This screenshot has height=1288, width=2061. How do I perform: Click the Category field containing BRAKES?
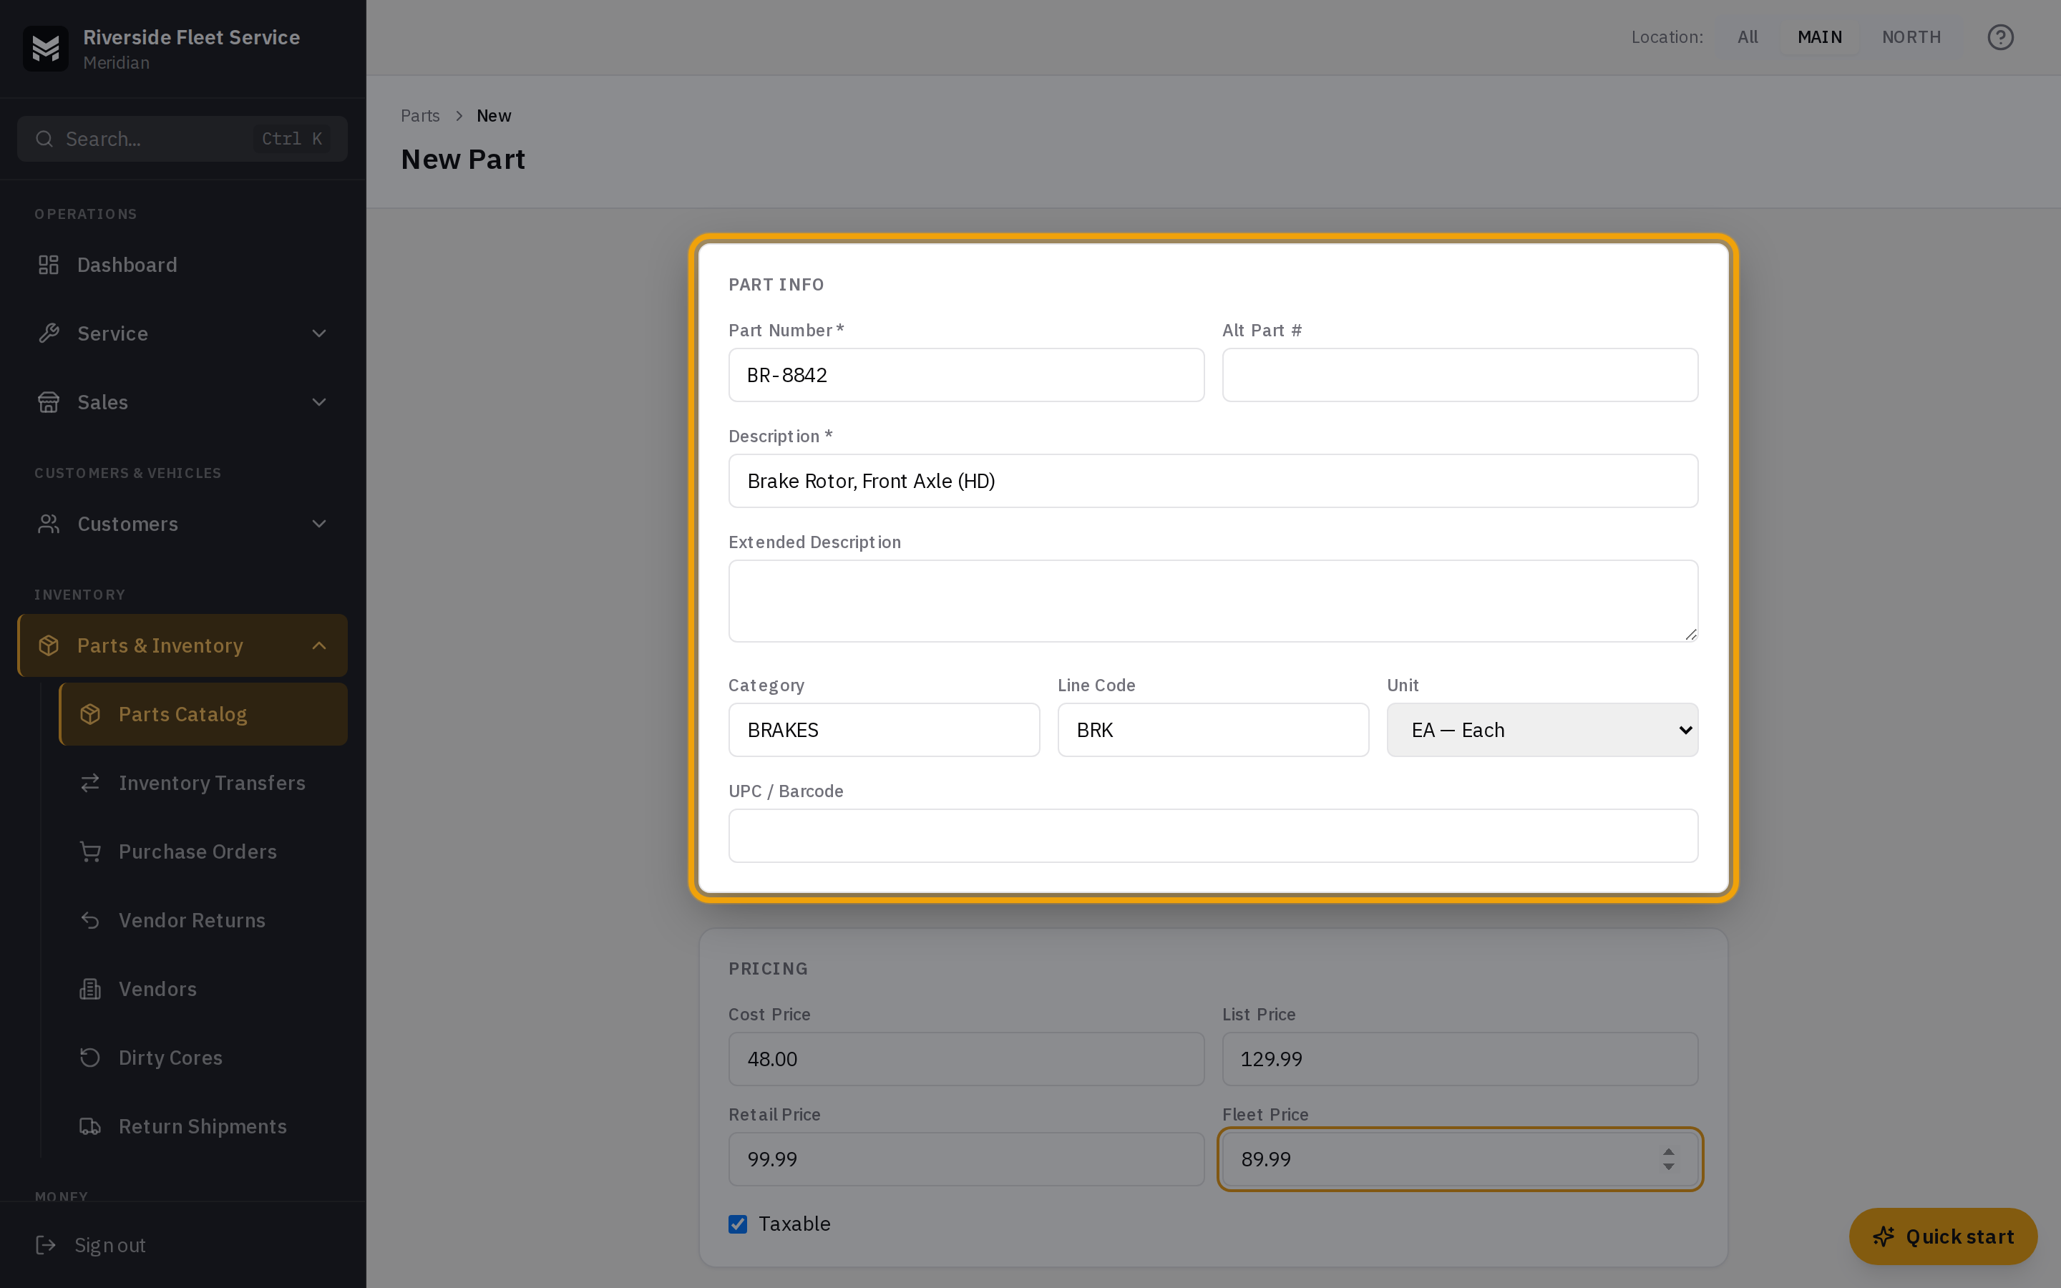click(884, 730)
